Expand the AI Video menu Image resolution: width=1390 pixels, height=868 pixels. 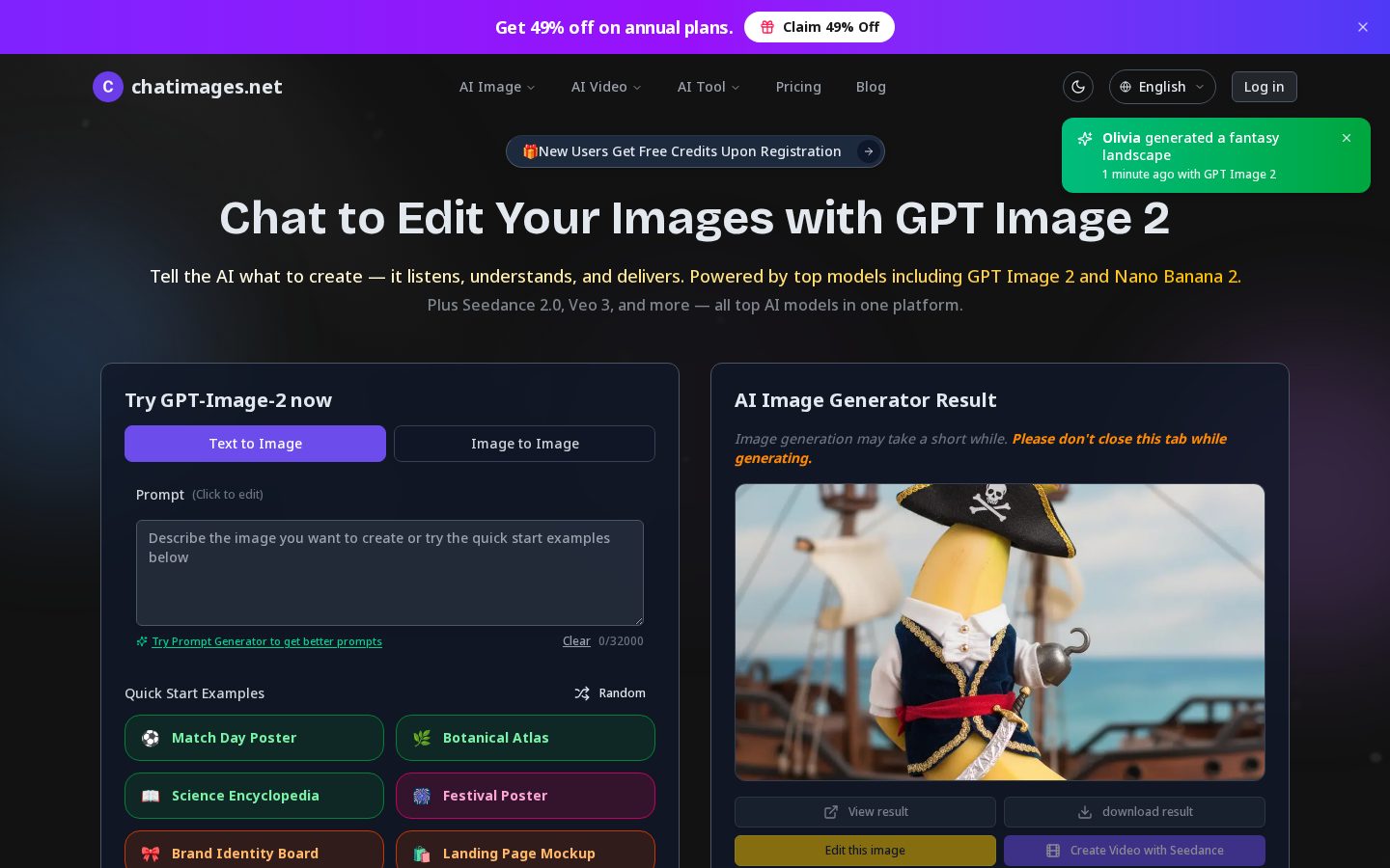(x=606, y=87)
